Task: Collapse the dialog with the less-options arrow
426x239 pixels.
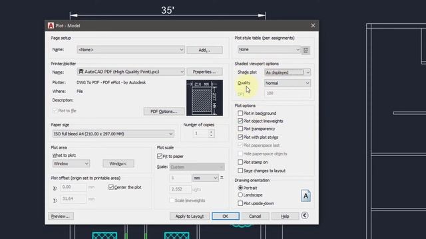Action: tap(305, 215)
